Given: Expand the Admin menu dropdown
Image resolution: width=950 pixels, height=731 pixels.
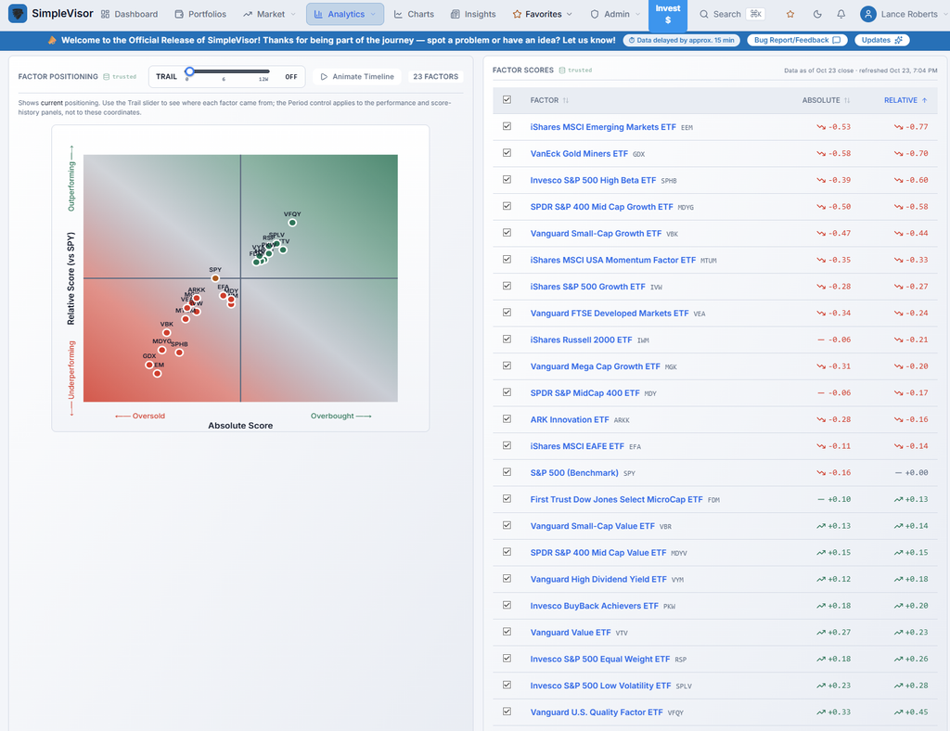Looking at the screenshot, I should [x=615, y=14].
